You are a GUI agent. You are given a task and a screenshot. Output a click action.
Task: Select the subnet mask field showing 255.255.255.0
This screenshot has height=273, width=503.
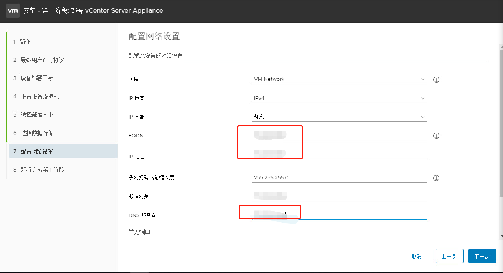tap(339, 177)
